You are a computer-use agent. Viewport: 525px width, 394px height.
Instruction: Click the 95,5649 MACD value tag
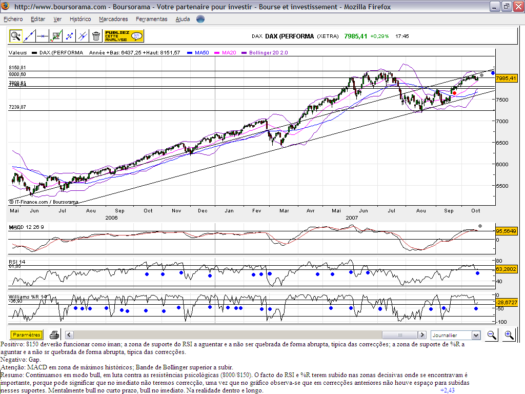pyautogui.click(x=506, y=231)
